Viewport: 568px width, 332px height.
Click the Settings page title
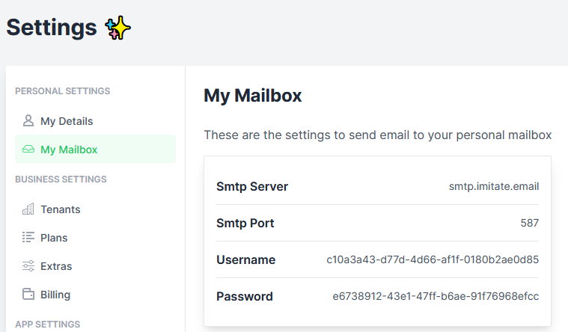tap(52, 28)
